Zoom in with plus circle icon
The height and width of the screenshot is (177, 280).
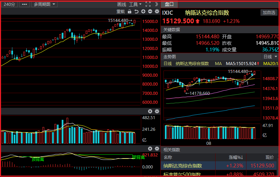coord(143,11)
